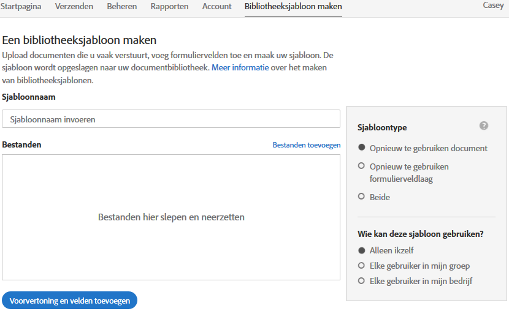Select 'Opnieuw te gebruiken document' radio option
Screen dimensions: 509x314
click(x=362, y=148)
